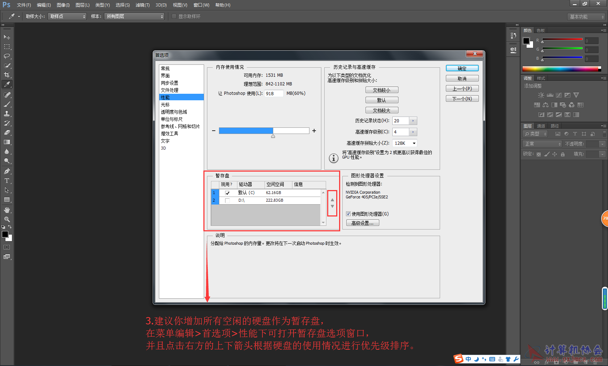This screenshot has height=366, width=608.
Task: Open layer blend mode dropdown
Action: pyautogui.click(x=542, y=144)
